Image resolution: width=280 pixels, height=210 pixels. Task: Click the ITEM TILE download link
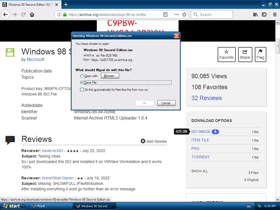[200, 140]
